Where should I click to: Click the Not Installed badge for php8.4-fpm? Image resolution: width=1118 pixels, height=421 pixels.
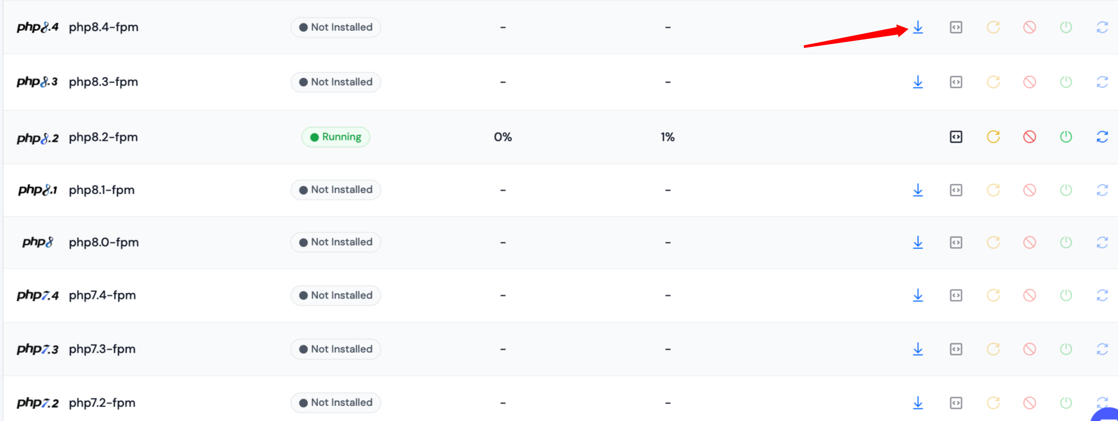(335, 27)
